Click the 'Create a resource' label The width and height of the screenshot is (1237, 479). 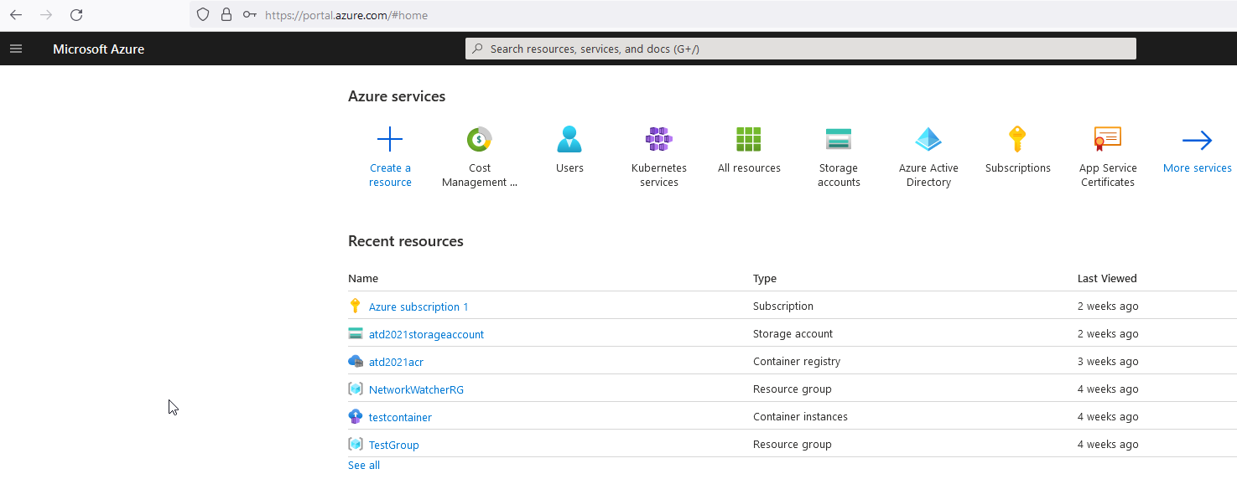(x=390, y=175)
